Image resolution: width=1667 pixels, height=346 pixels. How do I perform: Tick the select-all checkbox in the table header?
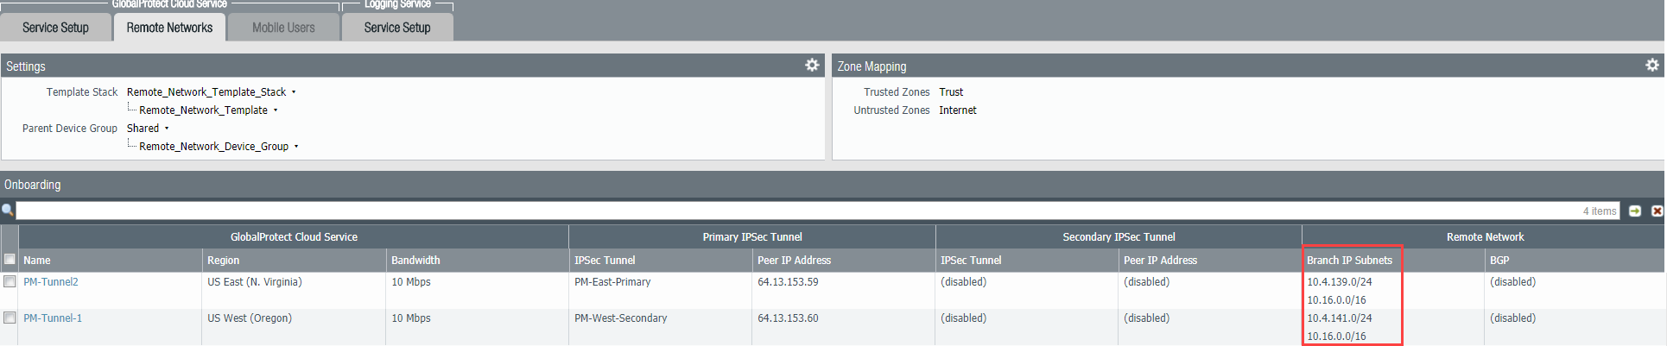10,260
